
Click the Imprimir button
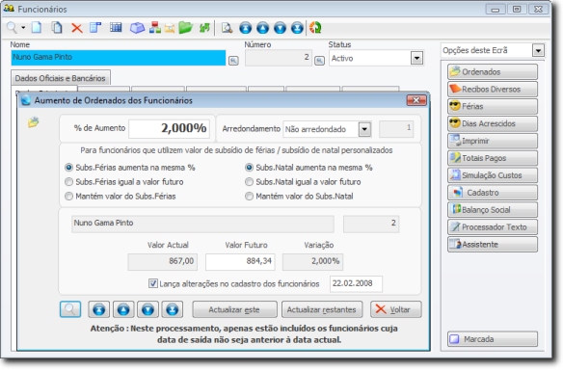point(493,141)
